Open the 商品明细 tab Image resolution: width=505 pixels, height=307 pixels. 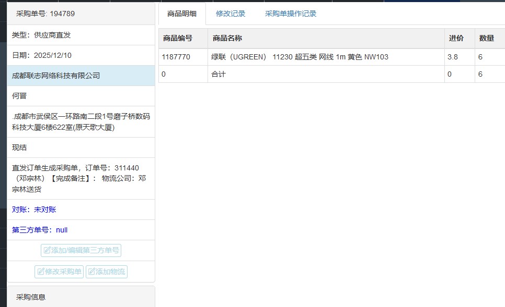pyautogui.click(x=182, y=14)
